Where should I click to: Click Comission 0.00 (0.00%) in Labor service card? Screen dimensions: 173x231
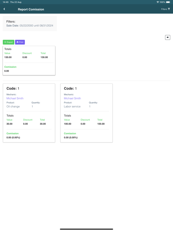(x=71, y=137)
